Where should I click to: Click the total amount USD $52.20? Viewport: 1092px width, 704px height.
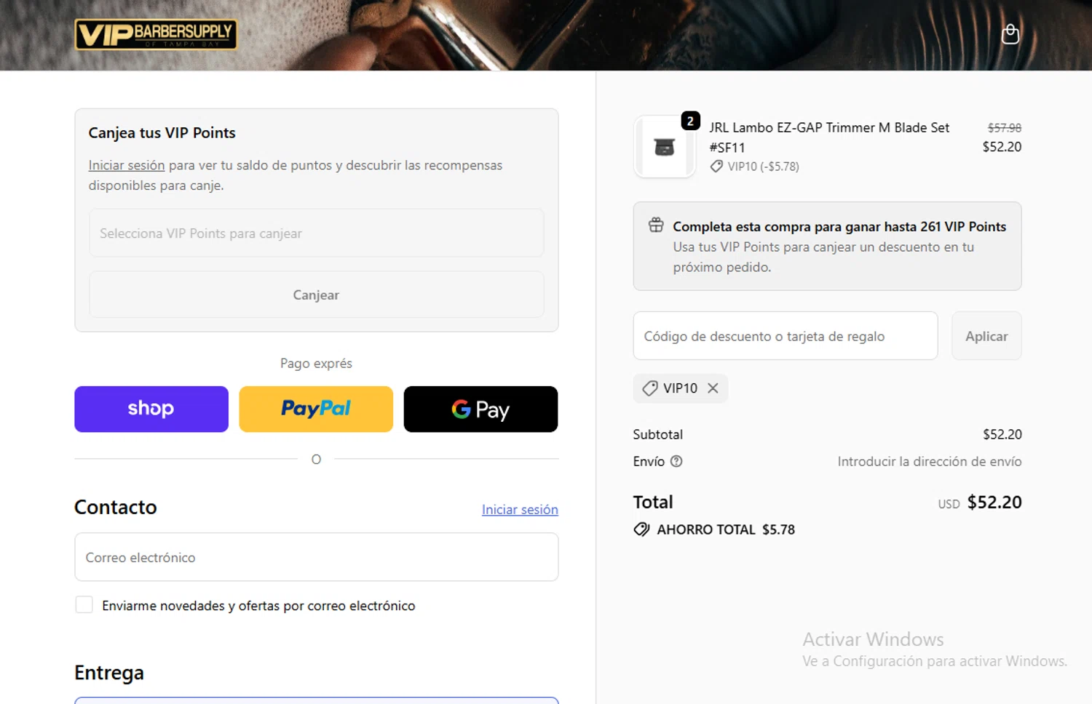point(980,503)
